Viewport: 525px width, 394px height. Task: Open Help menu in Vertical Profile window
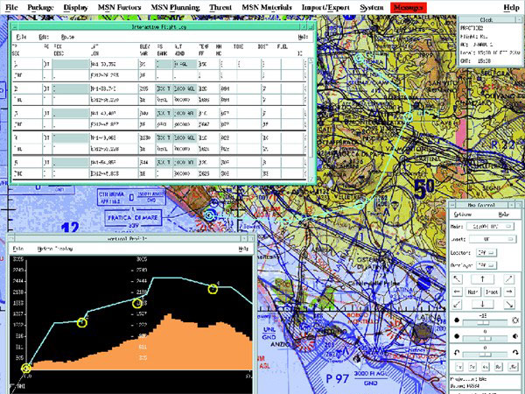(x=244, y=249)
